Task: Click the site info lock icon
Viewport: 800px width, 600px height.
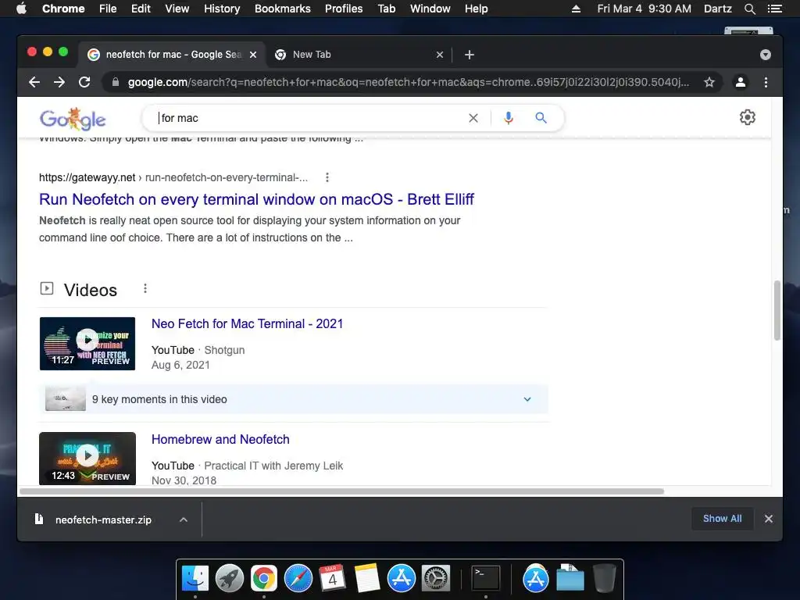Action: coord(116,82)
